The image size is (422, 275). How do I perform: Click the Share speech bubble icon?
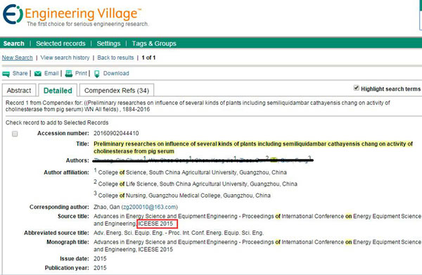coord(6,74)
